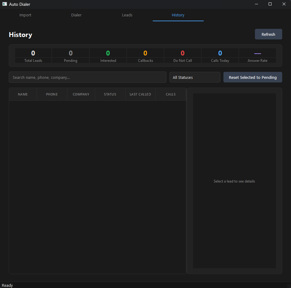
Task: Click Reset Selected to Pending button
Action: pyautogui.click(x=253, y=77)
